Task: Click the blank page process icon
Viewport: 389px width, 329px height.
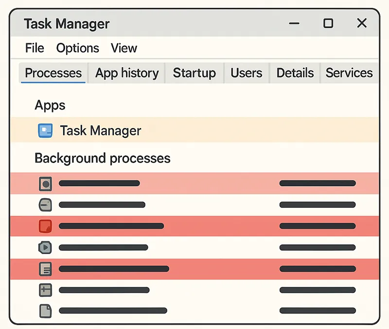Action: [46, 311]
